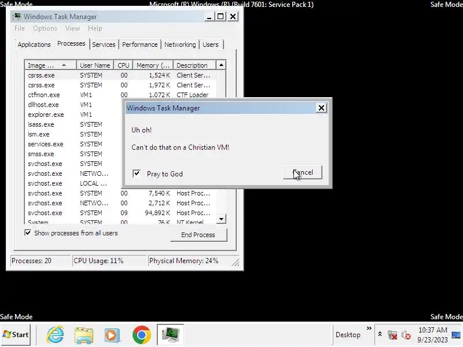This screenshot has width=463, height=347.
Task: Sort by Description column header
Action: coord(194,65)
